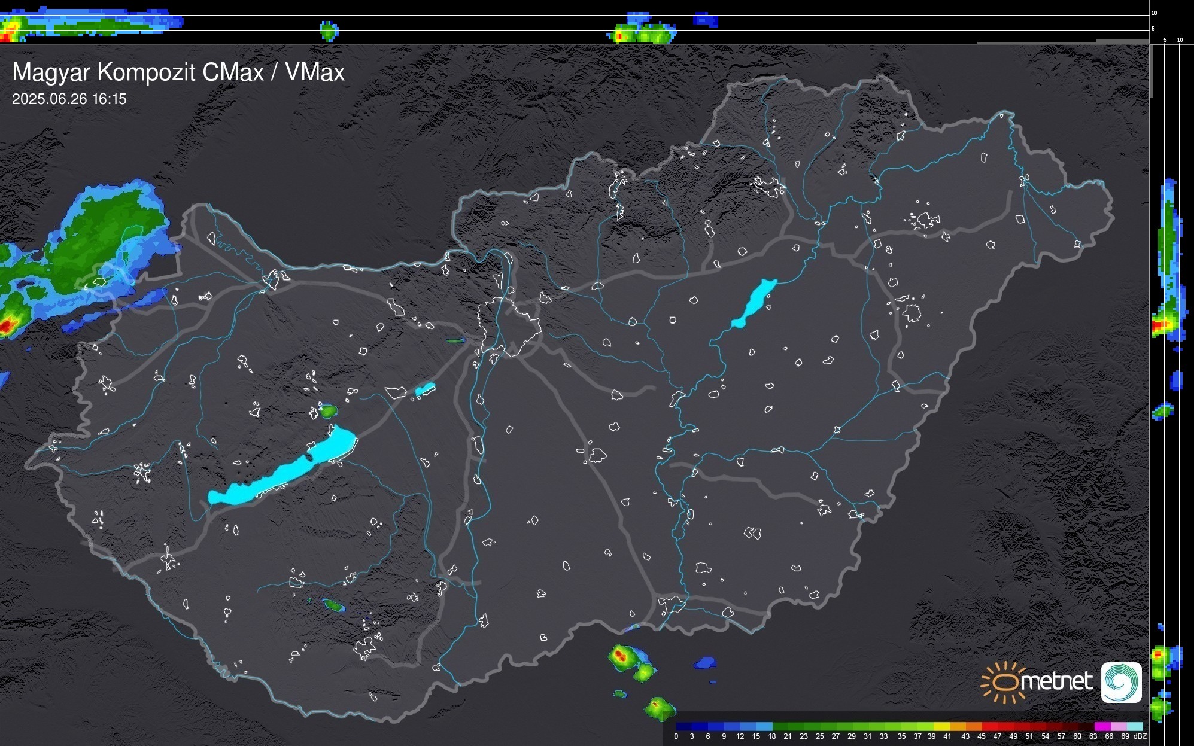Click the teal swirl radar logo
1194x746 pixels.
coord(1121,682)
